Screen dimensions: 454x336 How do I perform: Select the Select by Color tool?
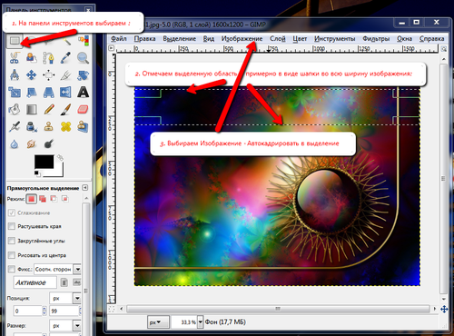[x=84, y=40]
